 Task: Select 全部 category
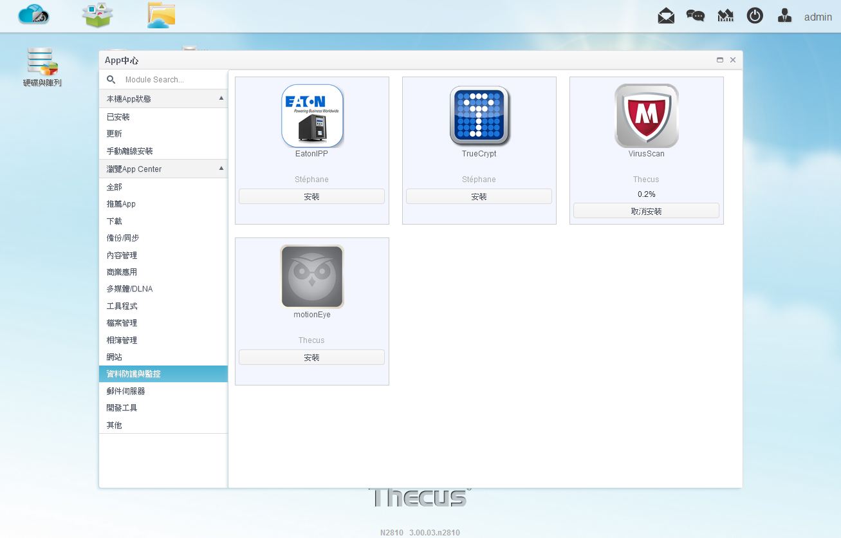163,187
